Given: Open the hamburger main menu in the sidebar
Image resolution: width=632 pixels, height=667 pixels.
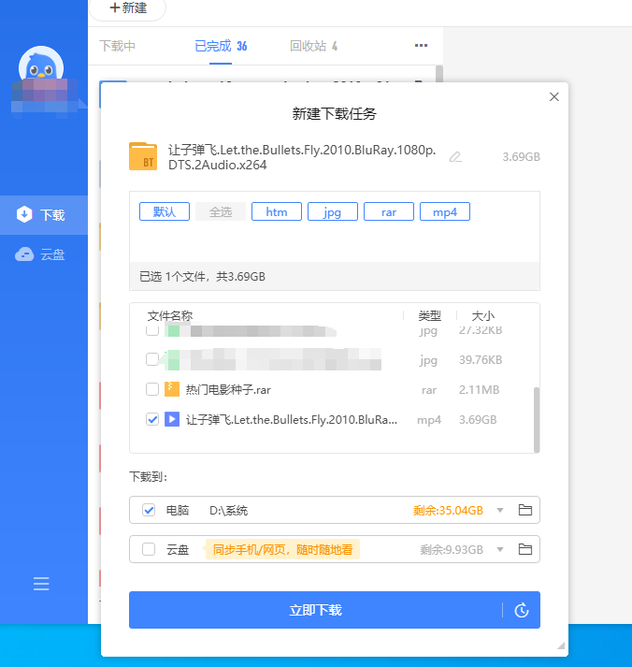Looking at the screenshot, I should pyautogui.click(x=41, y=584).
